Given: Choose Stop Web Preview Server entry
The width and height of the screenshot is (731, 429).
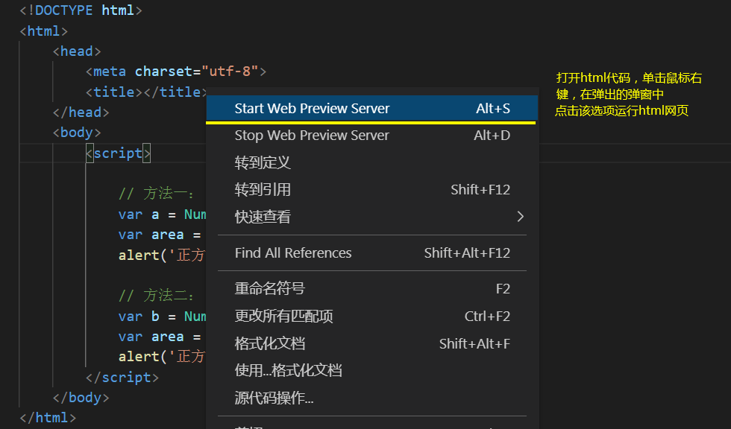Looking at the screenshot, I should click(x=312, y=136).
